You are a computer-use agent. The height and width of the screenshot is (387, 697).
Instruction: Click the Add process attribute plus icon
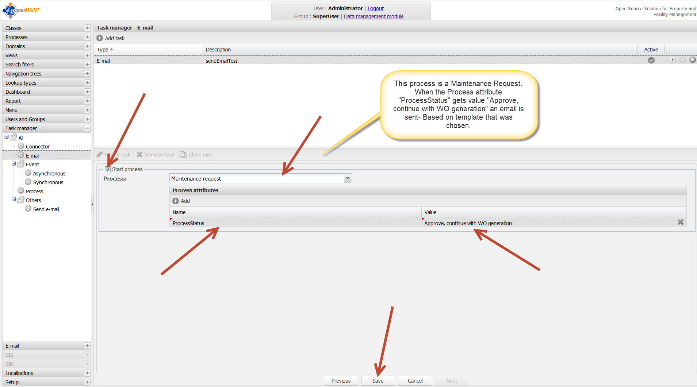point(176,201)
